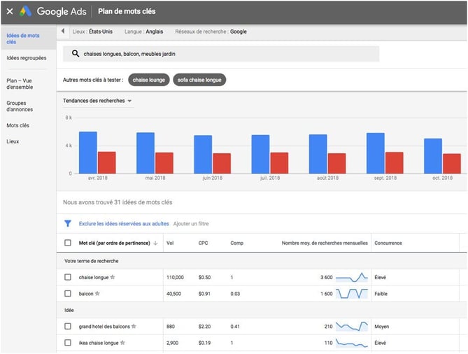Open the Tendances des recherches dropdown
468x354 pixels.
(x=97, y=101)
